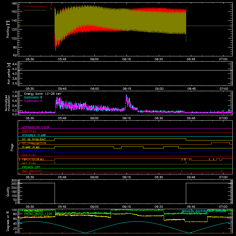
Task: Click the SC_TRANSMITTER raised step near 07:00
Action: coord(220,142)
